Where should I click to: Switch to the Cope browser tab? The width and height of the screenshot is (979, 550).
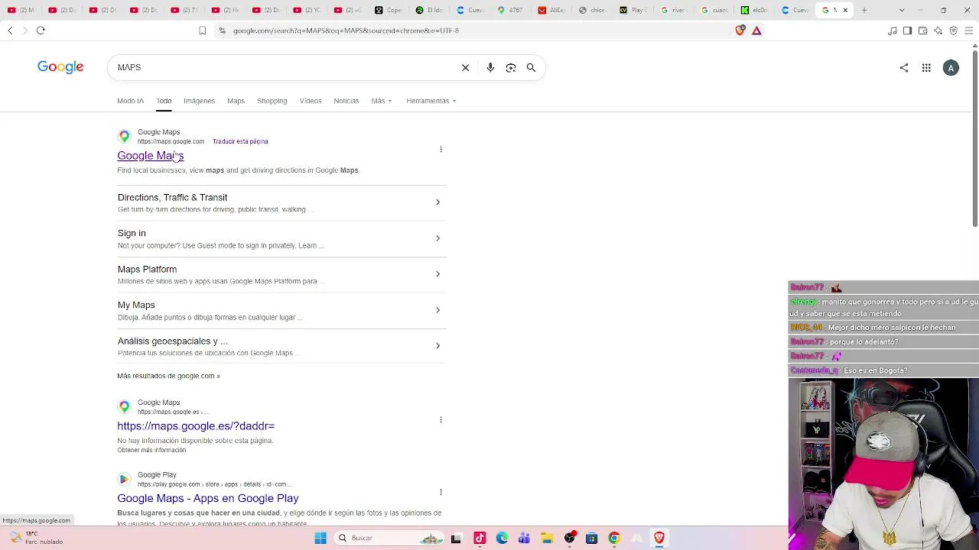(389, 10)
